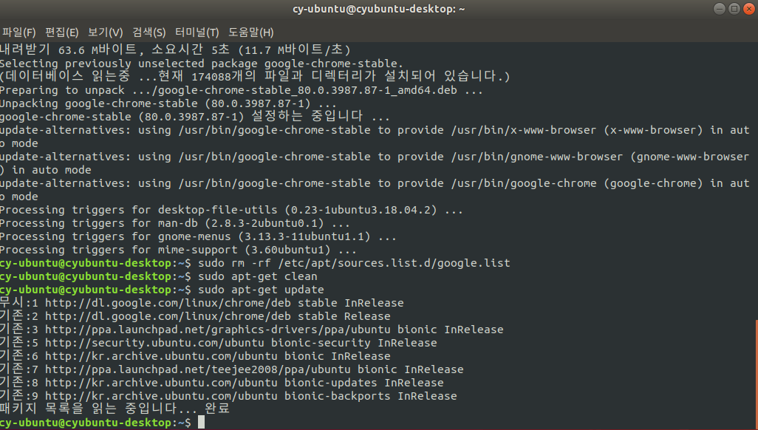Click the 'Selecting previously unselected package' line
The height and width of the screenshot is (430, 758).
coord(202,64)
